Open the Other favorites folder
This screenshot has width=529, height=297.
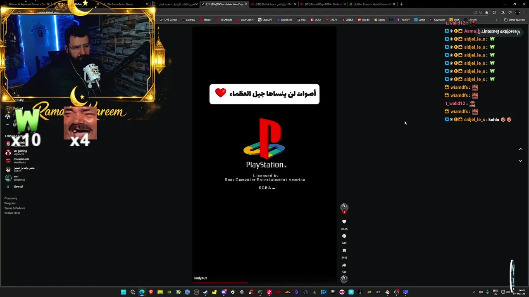pyautogui.click(x=515, y=20)
